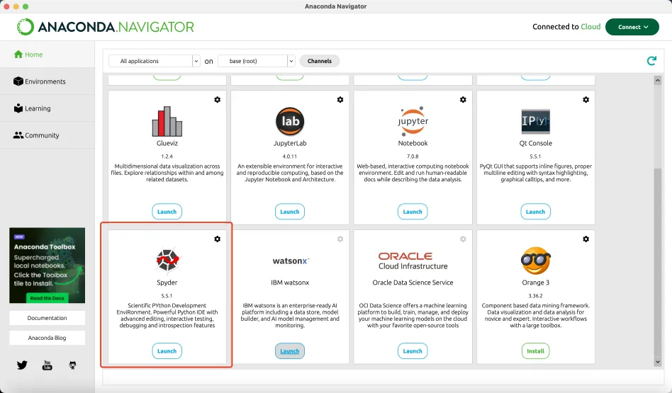The width and height of the screenshot is (672, 393).
Task: Click the JupyterLab lab logo
Action: pyautogui.click(x=290, y=121)
